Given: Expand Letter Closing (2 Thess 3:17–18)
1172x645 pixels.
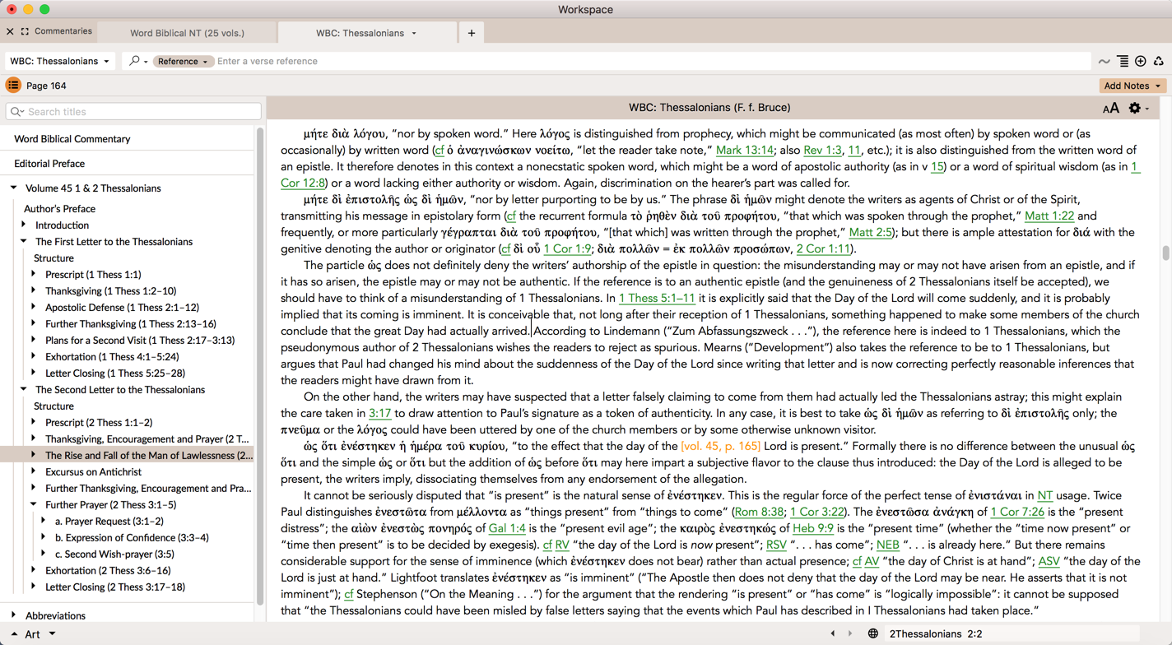Looking at the screenshot, I should point(34,587).
